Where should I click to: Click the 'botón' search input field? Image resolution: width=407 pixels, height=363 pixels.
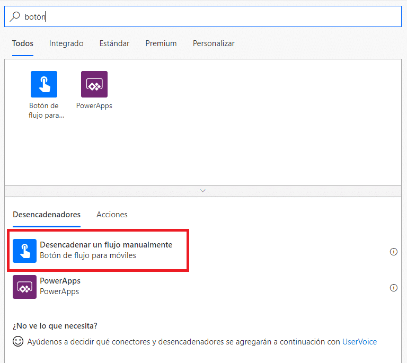203,16
